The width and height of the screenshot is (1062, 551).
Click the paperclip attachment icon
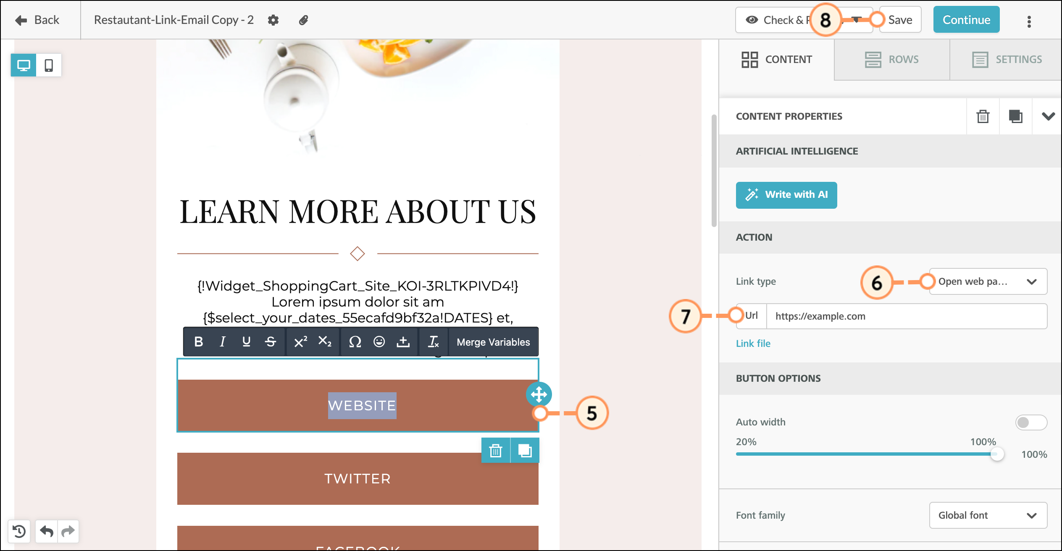pyautogui.click(x=303, y=20)
